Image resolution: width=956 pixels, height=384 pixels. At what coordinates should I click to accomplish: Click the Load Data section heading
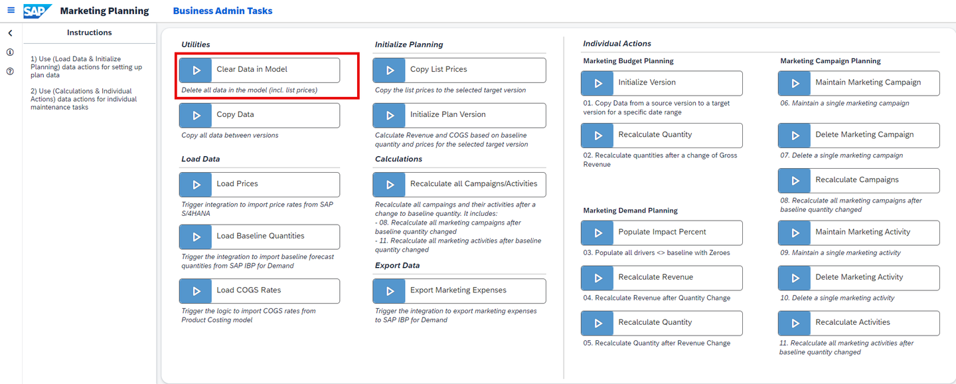click(x=200, y=159)
